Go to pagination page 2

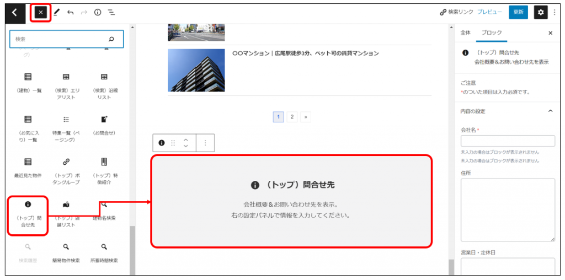292,117
